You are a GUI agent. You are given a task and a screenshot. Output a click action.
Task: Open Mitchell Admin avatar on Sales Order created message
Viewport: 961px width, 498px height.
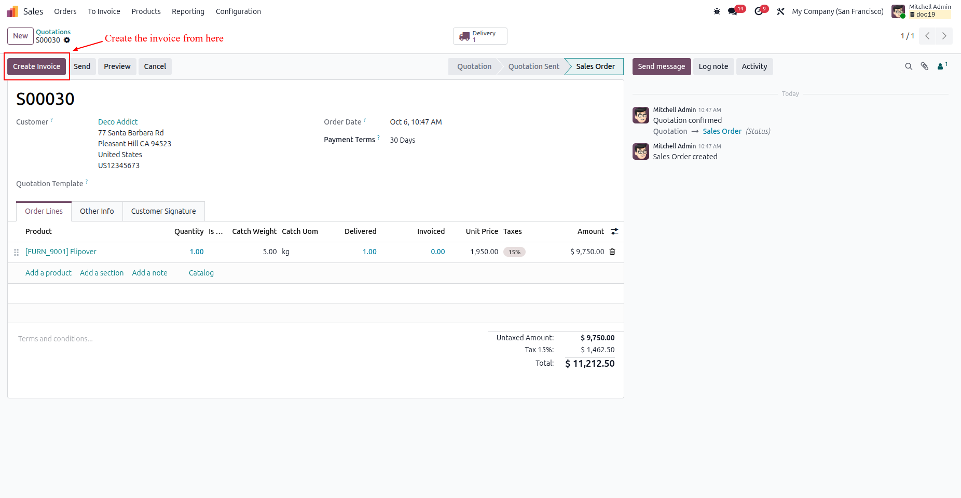[641, 151]
